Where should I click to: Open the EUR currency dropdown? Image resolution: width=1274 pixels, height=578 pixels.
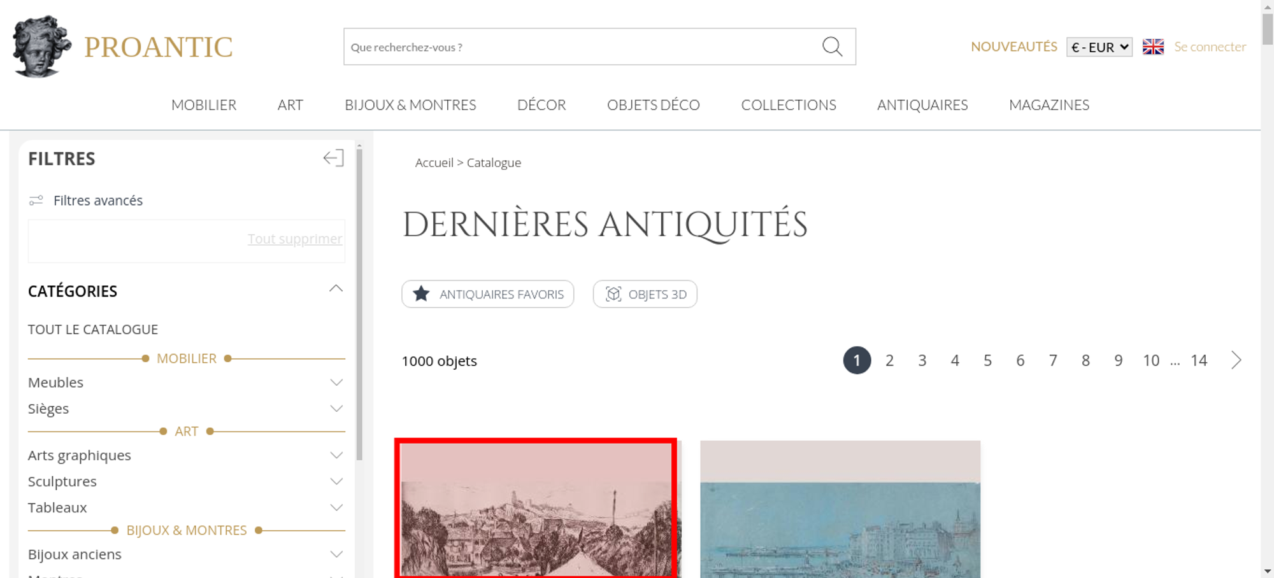coord(1099,47)
